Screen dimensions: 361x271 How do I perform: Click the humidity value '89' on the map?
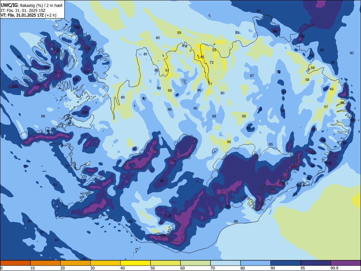tap(43, 116)
